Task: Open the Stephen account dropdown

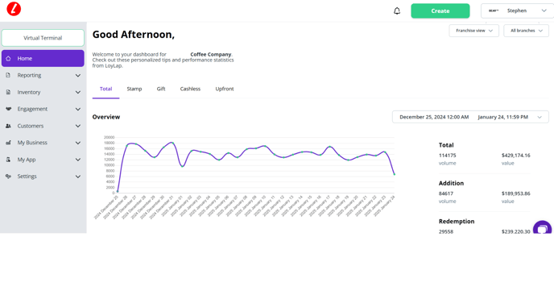Action: pos(517,11)
